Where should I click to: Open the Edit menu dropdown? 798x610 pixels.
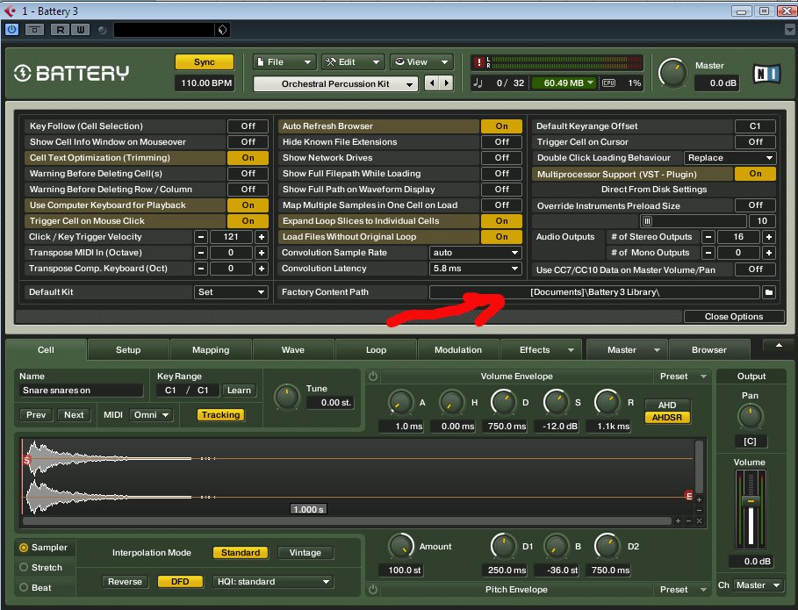(353, 62)
